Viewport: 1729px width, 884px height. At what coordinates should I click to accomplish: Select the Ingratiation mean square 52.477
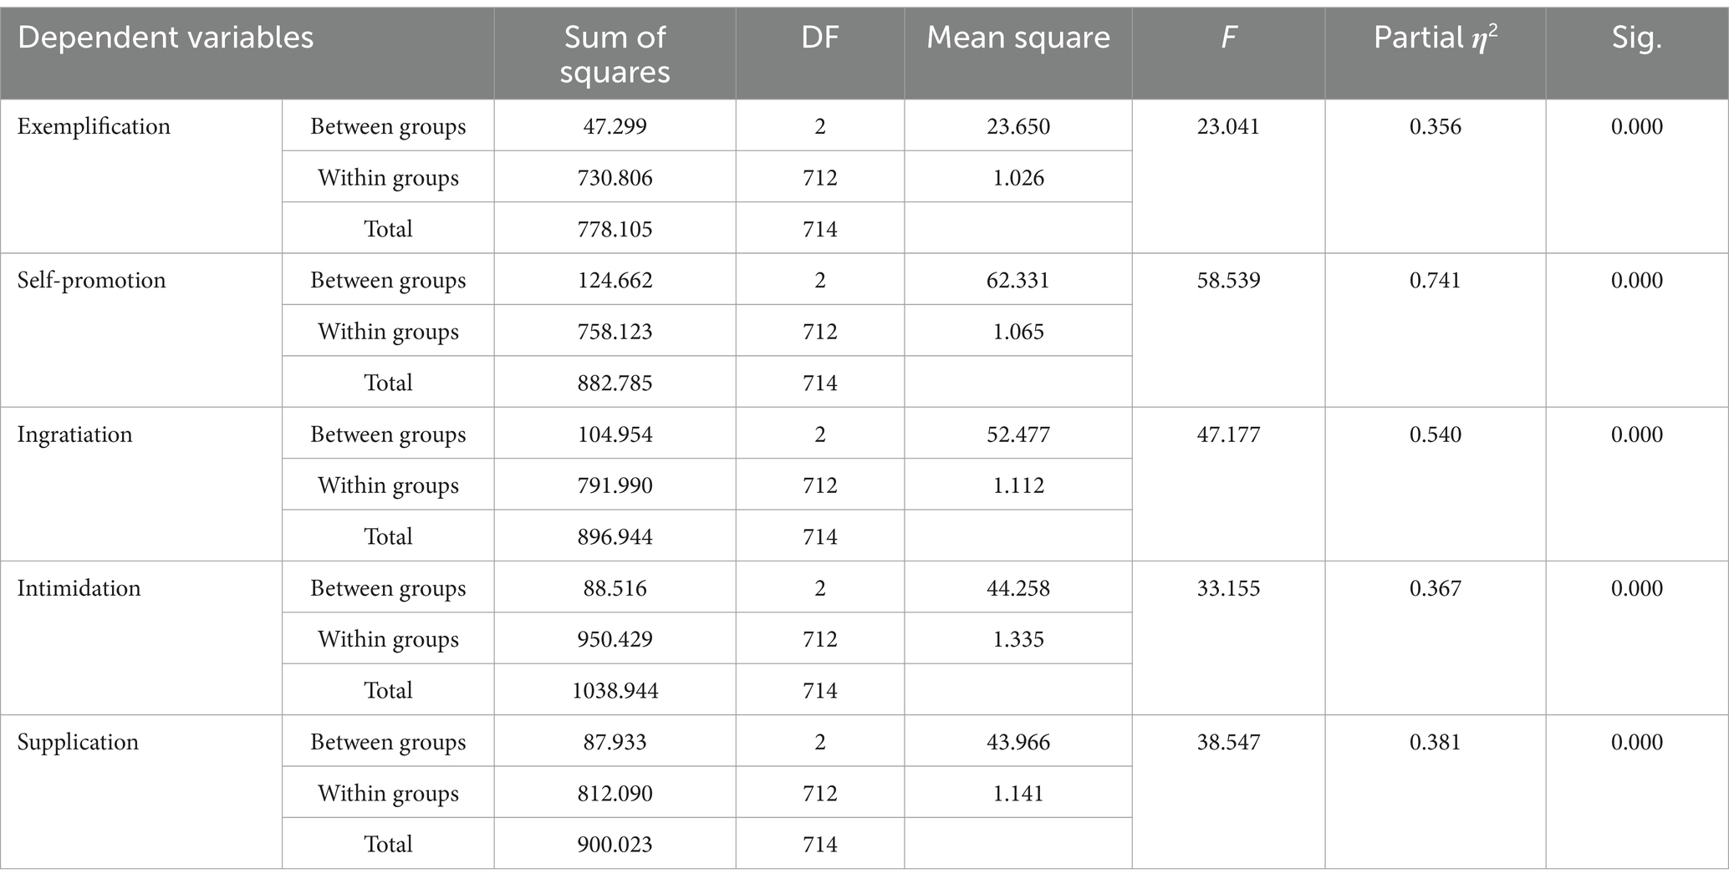pos(1018,434)
